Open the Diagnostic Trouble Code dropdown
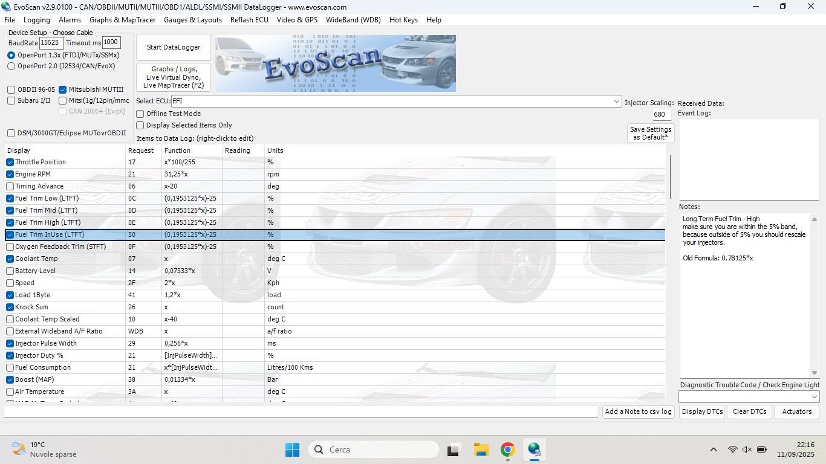Image resolution: width=826 pixels, height=464 pixels. tap(814, 396)
